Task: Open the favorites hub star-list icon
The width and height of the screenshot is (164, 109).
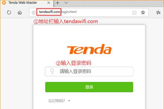Action: tap(158, 13)
